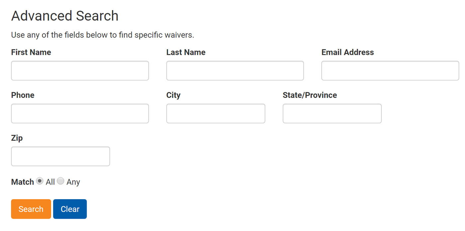The width and height of the screenshot is (465, 231).
Task: Click inside the First Name field
Action: click(80, 71)
